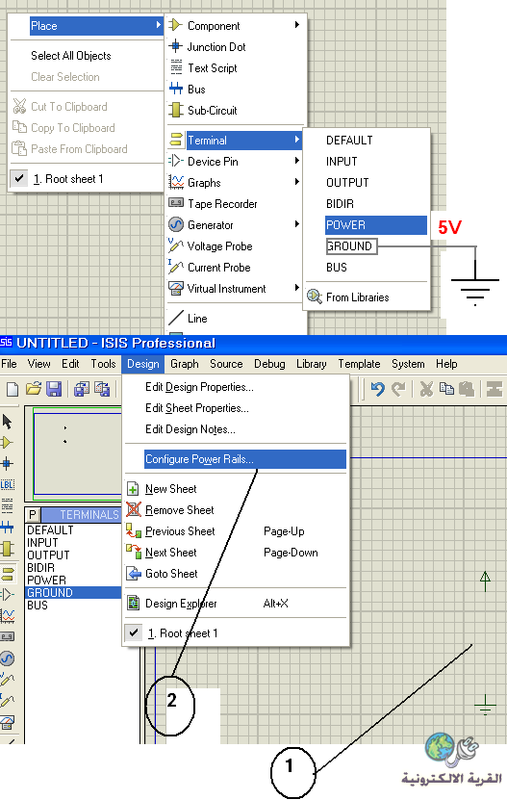Open the Debug menu
Image resolution: width=507 pixels, height=800 pixels.
tap(269, 364)
